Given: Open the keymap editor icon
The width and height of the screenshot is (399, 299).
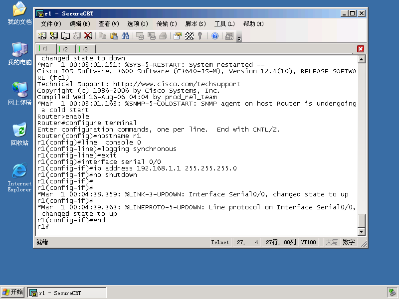Looking at the screenshot, I should pos(189,36).
